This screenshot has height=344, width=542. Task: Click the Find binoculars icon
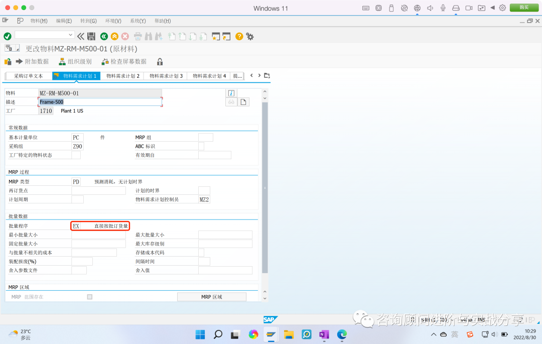point(149,36)
